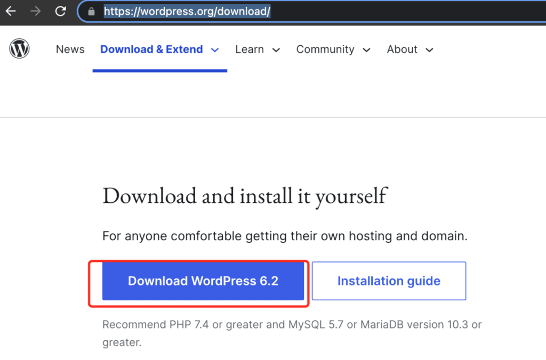Open the News menu item
The height and width of the screenshot is (360, 546).
tap(70, 50)
